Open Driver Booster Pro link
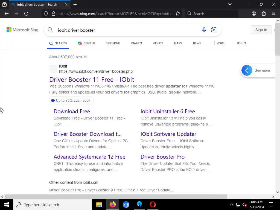Screen dimensions: 280x210 coord(162,157)
